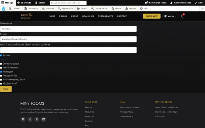Click the Book Now button
The image size is (205, 128).
[x=152, y=16]
